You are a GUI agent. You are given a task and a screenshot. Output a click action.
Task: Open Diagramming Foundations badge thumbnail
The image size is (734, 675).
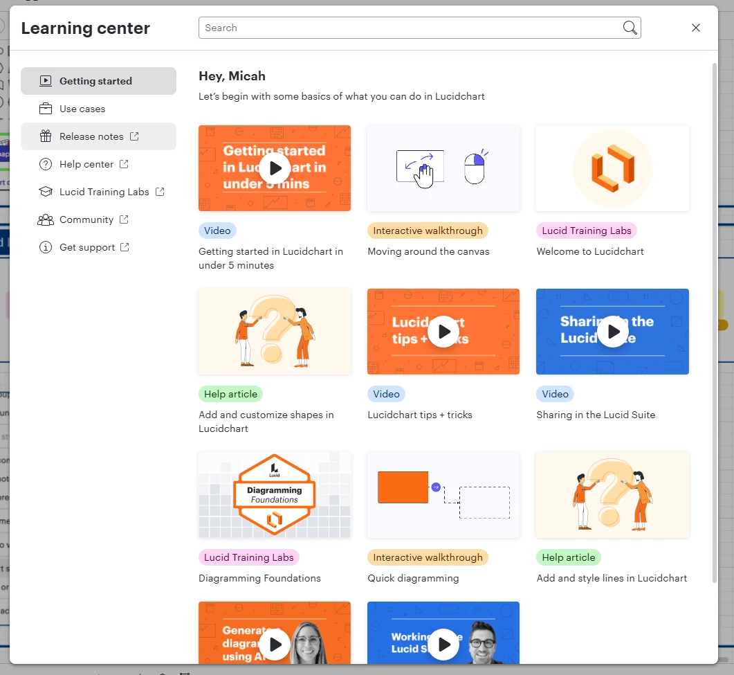[275, 495]
